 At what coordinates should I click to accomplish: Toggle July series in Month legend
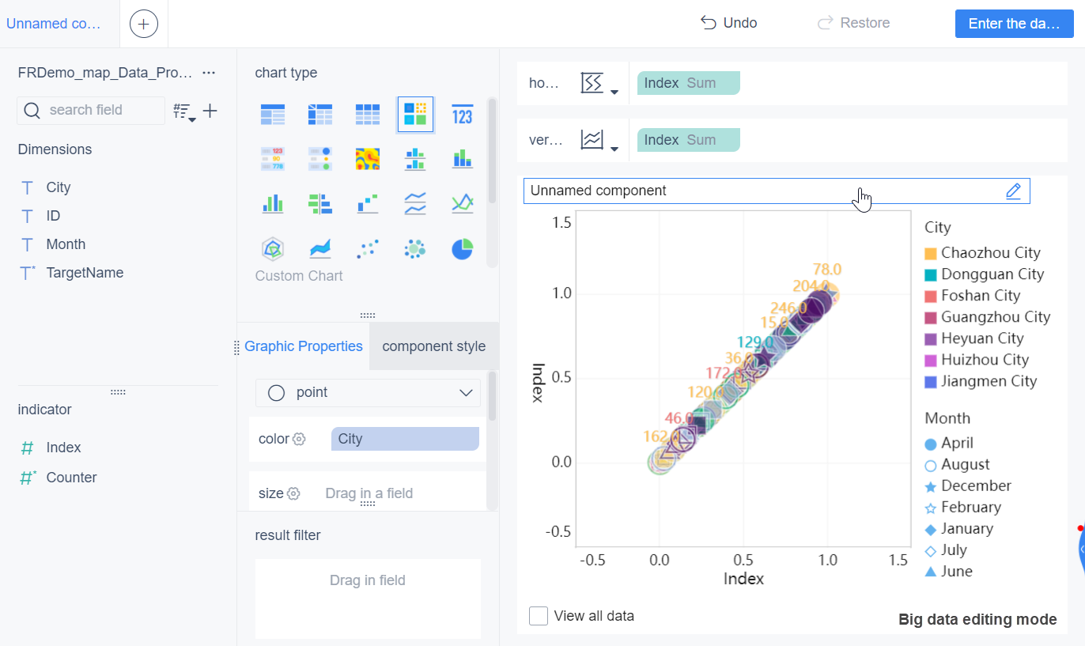pyautogui.click(x=945, y=550)
